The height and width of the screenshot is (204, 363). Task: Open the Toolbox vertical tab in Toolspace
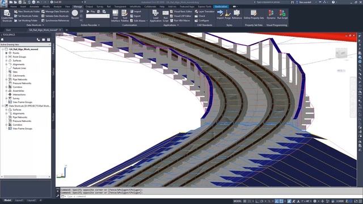(53, 117)
